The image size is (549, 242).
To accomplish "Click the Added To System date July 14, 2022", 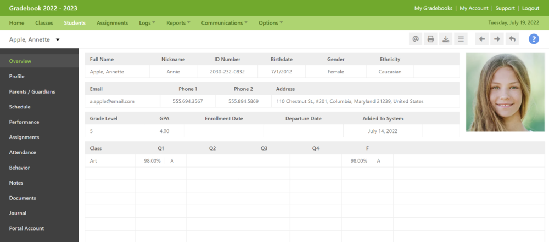I will 383,131.
